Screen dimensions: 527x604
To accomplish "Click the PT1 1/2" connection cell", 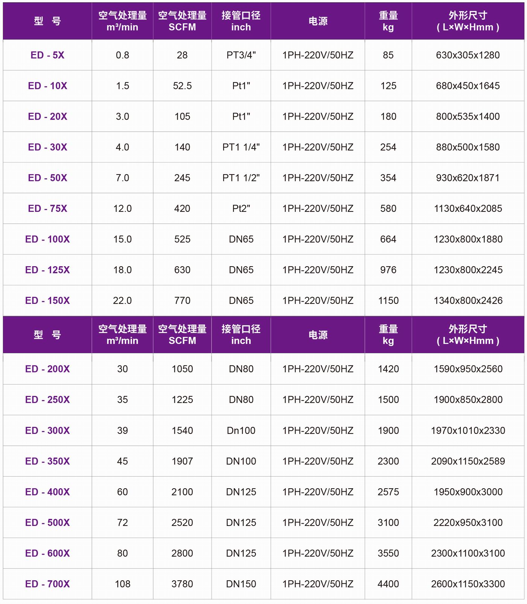I will [241, 178].
